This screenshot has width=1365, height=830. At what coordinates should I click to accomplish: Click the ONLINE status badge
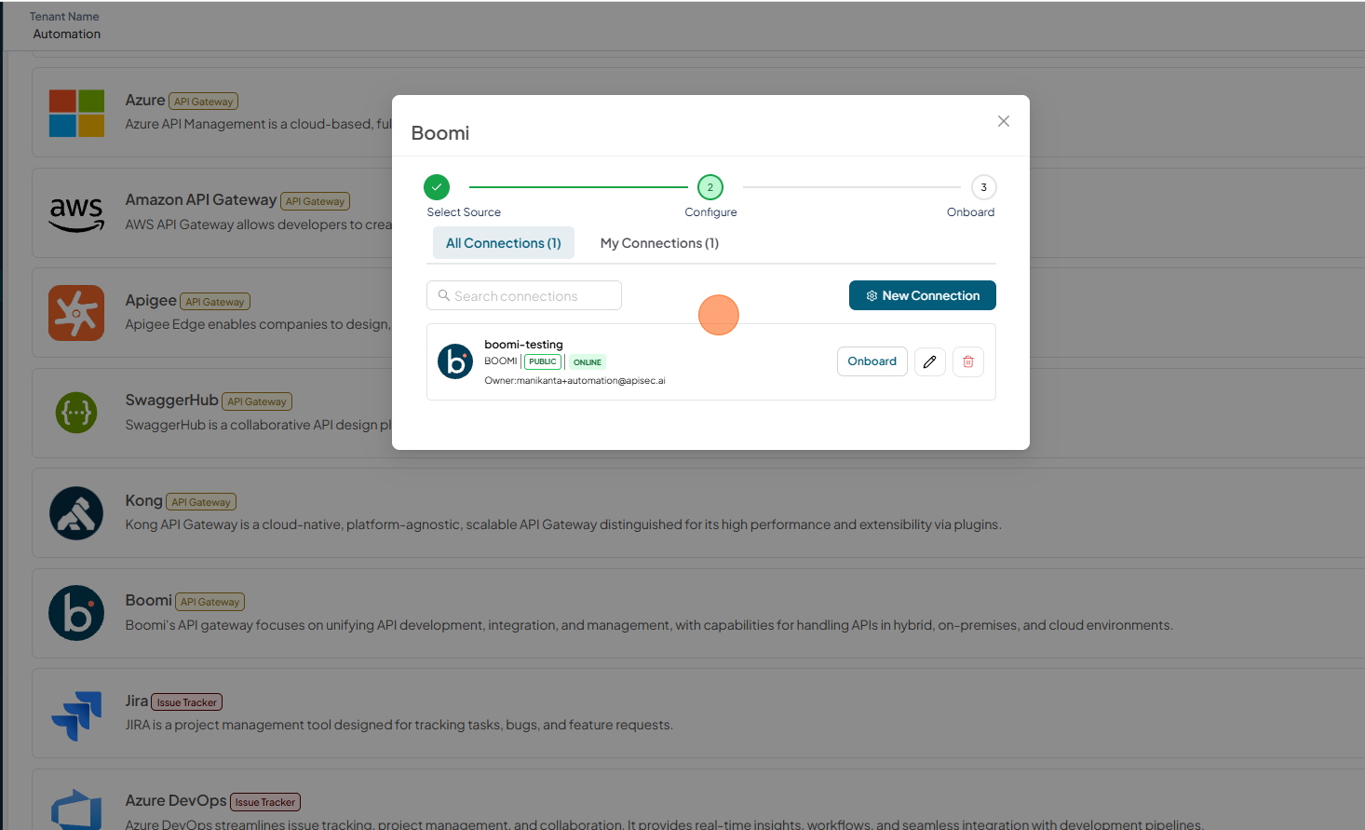tap(588, 362)
